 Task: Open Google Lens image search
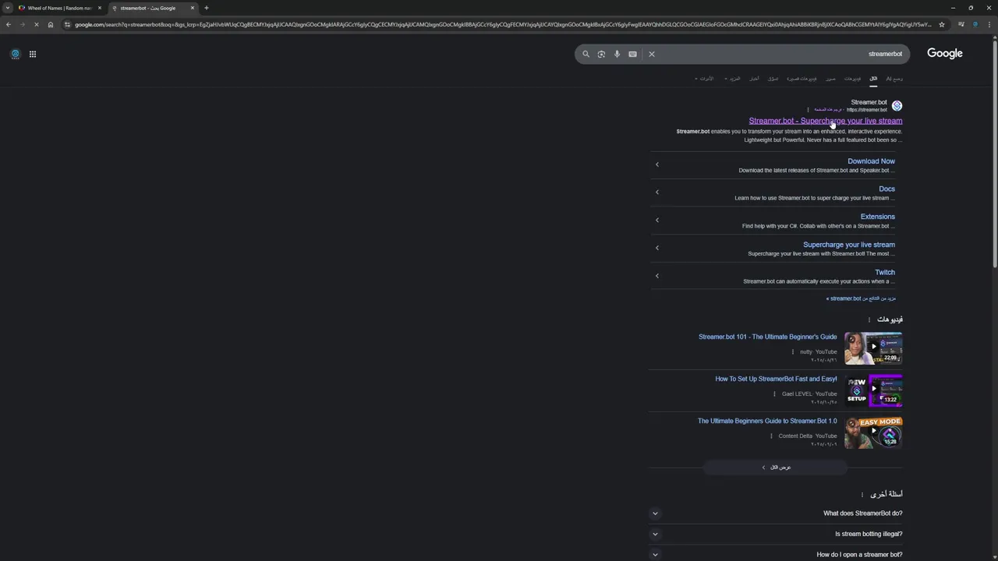(601, 54)
